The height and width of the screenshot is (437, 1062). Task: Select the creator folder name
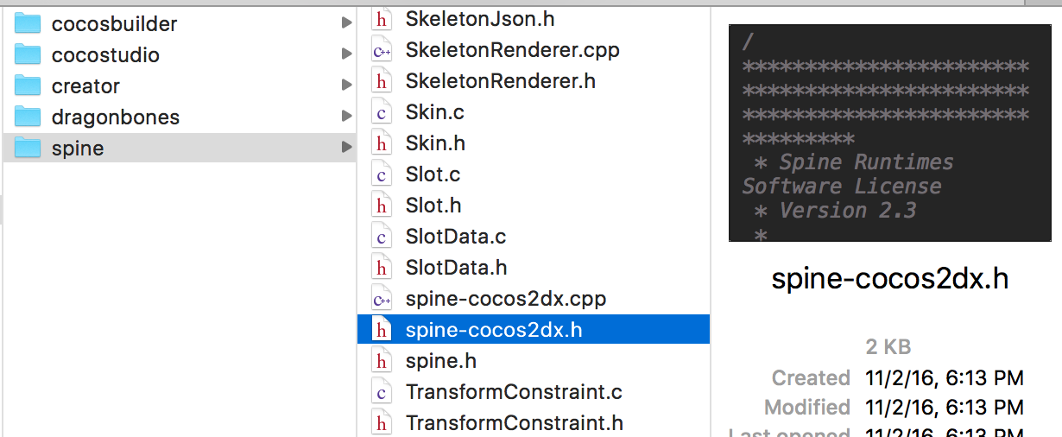pyautogui.click(x=85, y=86)
